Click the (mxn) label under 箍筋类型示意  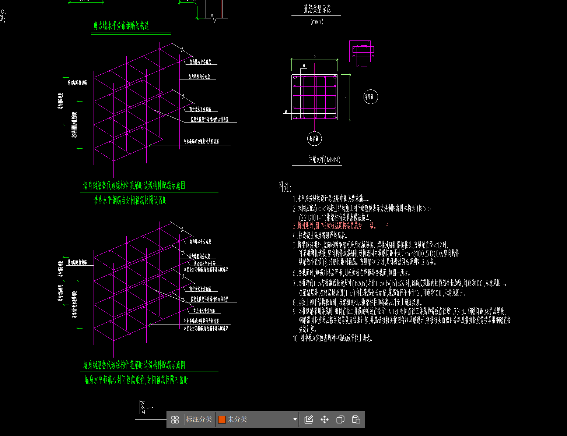point(317,21)
